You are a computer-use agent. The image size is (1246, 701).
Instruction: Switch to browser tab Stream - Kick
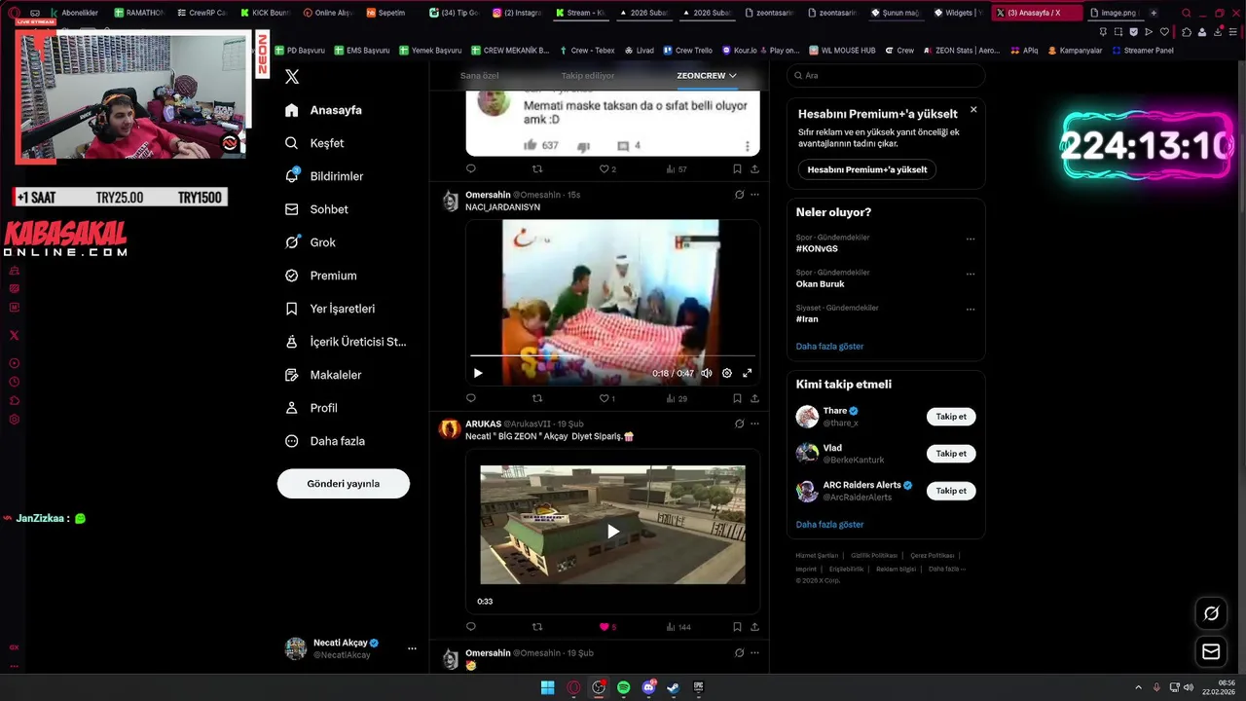[582, 13]
